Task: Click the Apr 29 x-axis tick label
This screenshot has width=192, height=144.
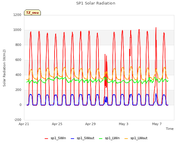Action: coord(90,124)
